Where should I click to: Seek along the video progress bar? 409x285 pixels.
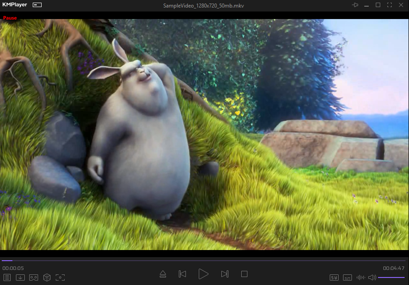(204, 261)
